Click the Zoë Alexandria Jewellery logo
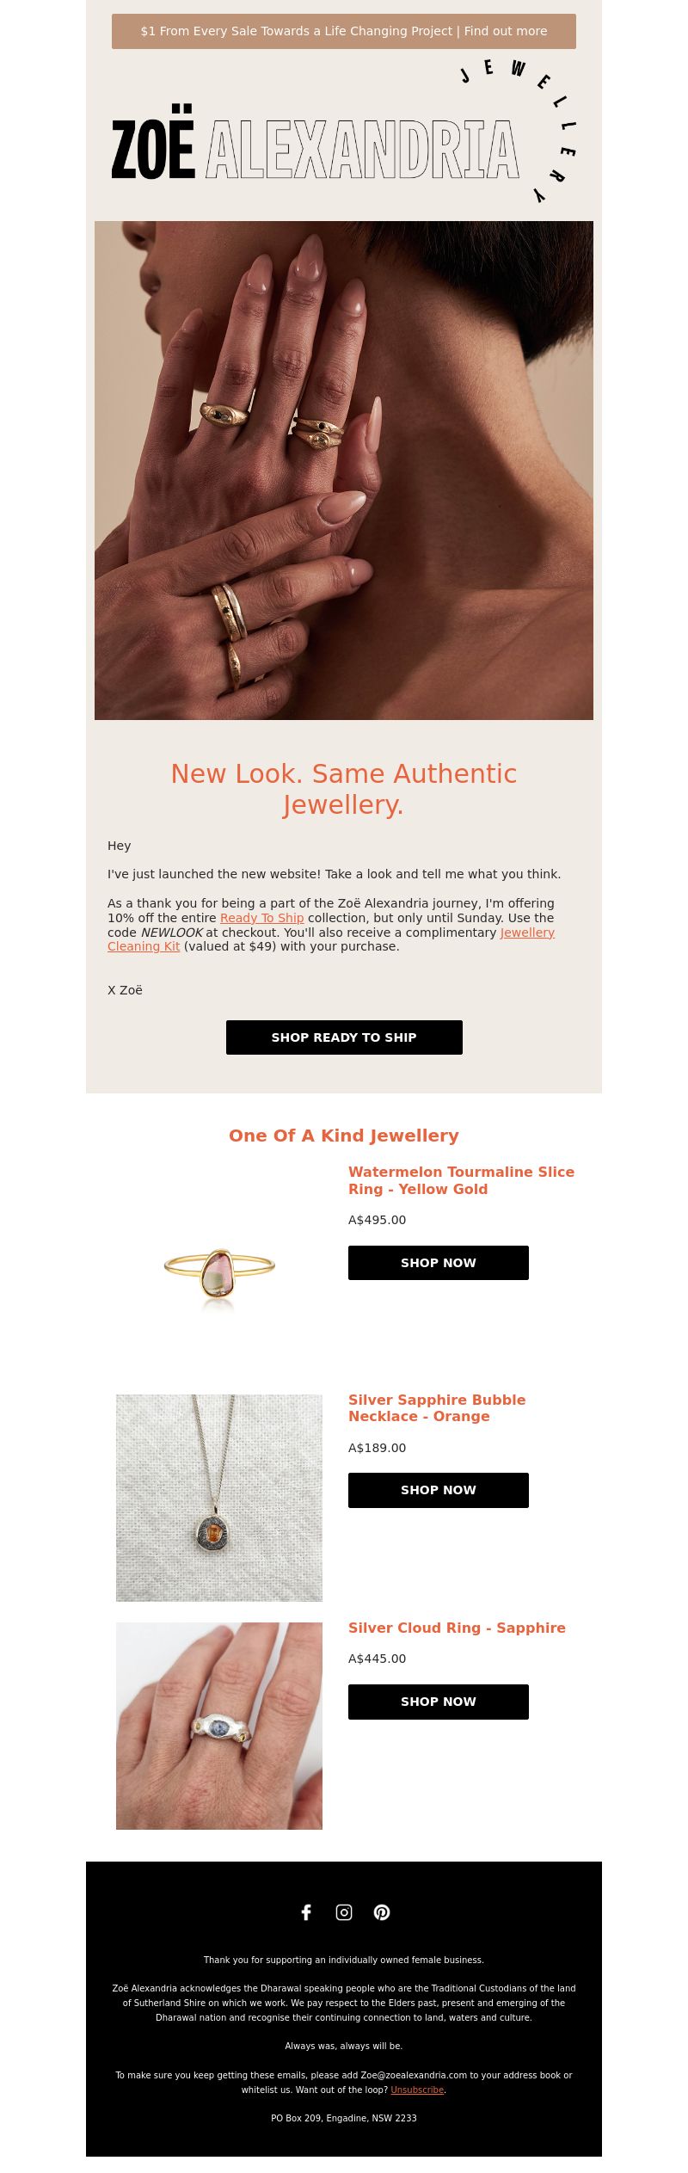Image resolution: width=688 pixels, height=2173 pixels. click(x=344, y=132)
